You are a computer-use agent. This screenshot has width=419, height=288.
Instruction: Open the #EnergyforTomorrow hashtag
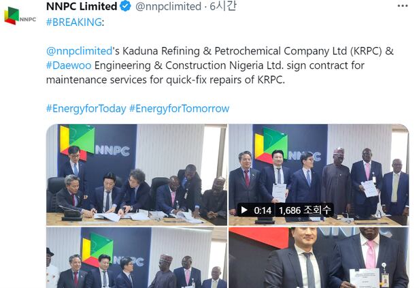point(180,108)
